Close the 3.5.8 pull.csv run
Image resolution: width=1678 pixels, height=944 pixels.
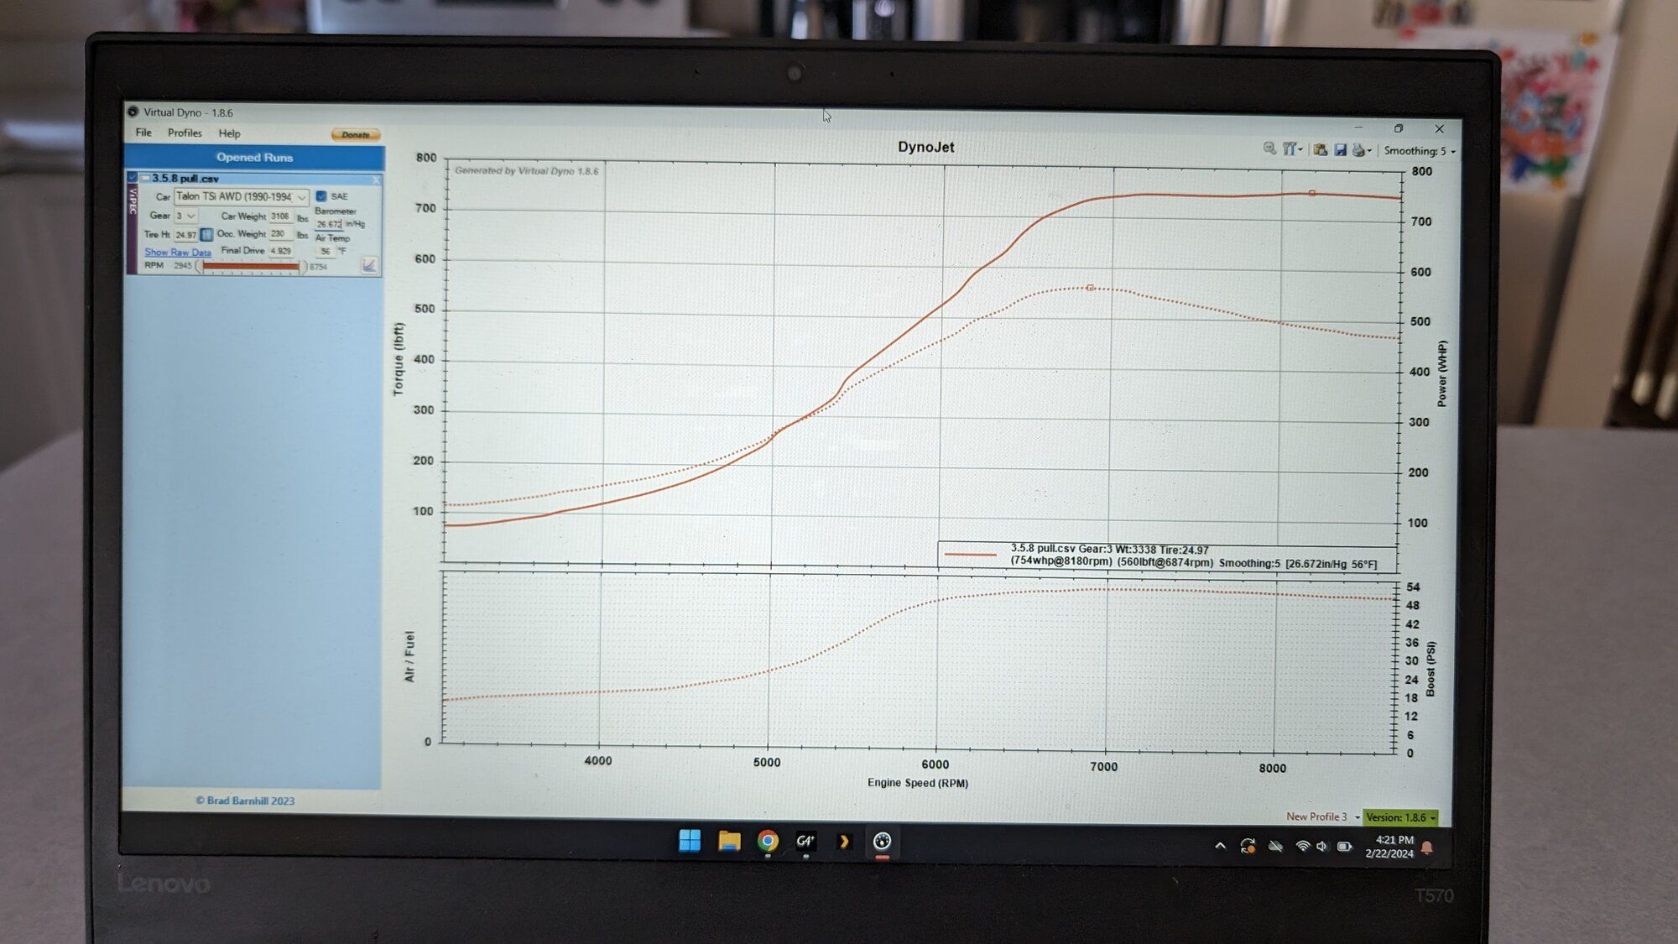(x=376, y=180)
